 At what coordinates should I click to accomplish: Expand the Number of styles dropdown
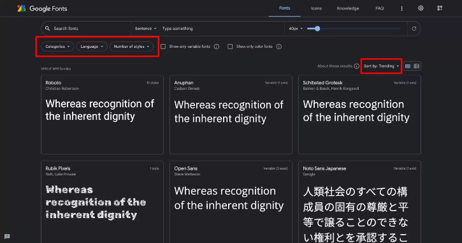point(131,47)
